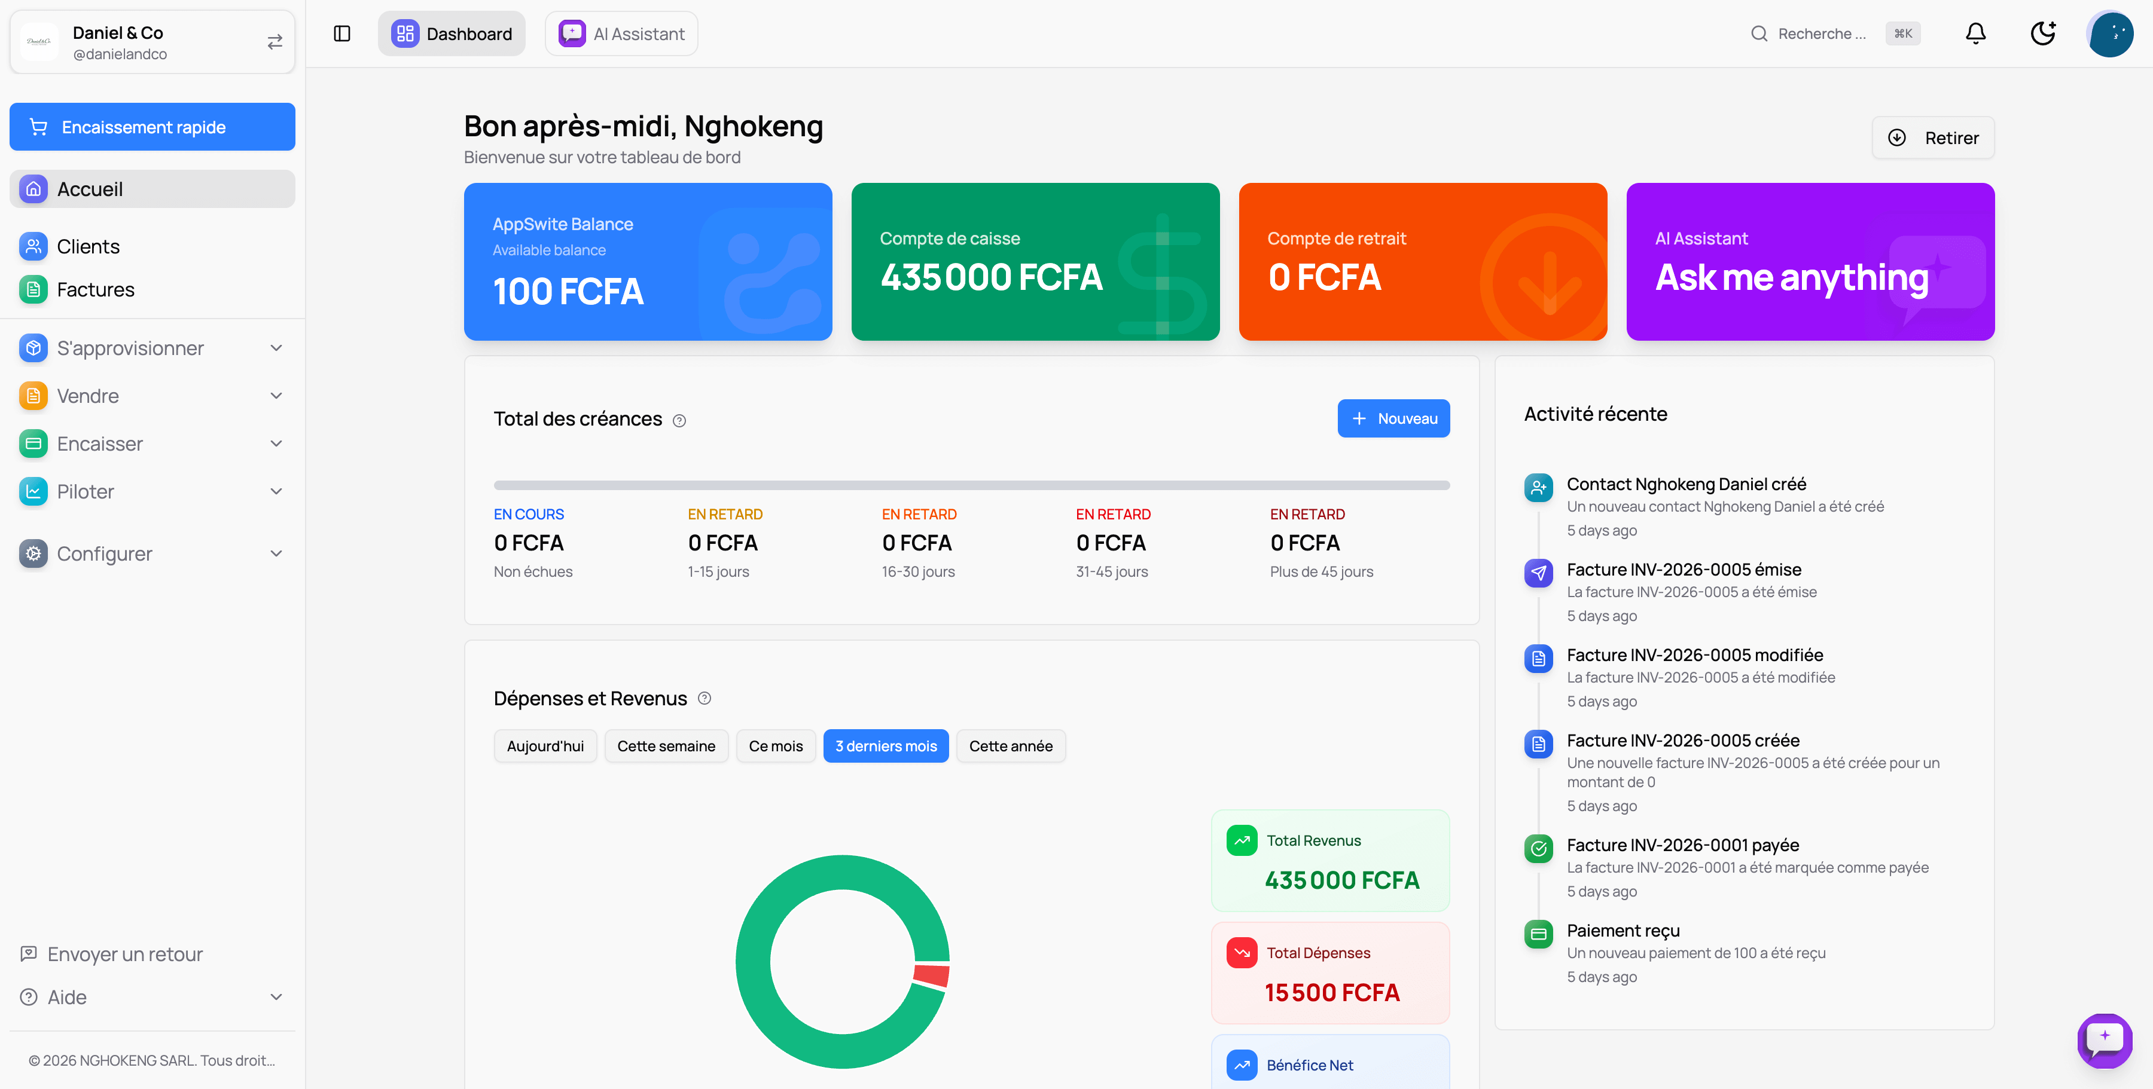Expand the Configurer section chevron
Viewport: 2153px width, 1089px height.
pyautogui.click(x=276, y=553)
